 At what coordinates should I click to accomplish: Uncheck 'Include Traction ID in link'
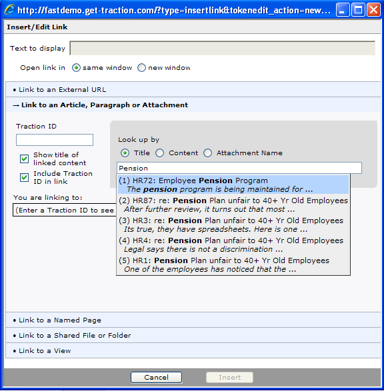(x=24, y=178)
